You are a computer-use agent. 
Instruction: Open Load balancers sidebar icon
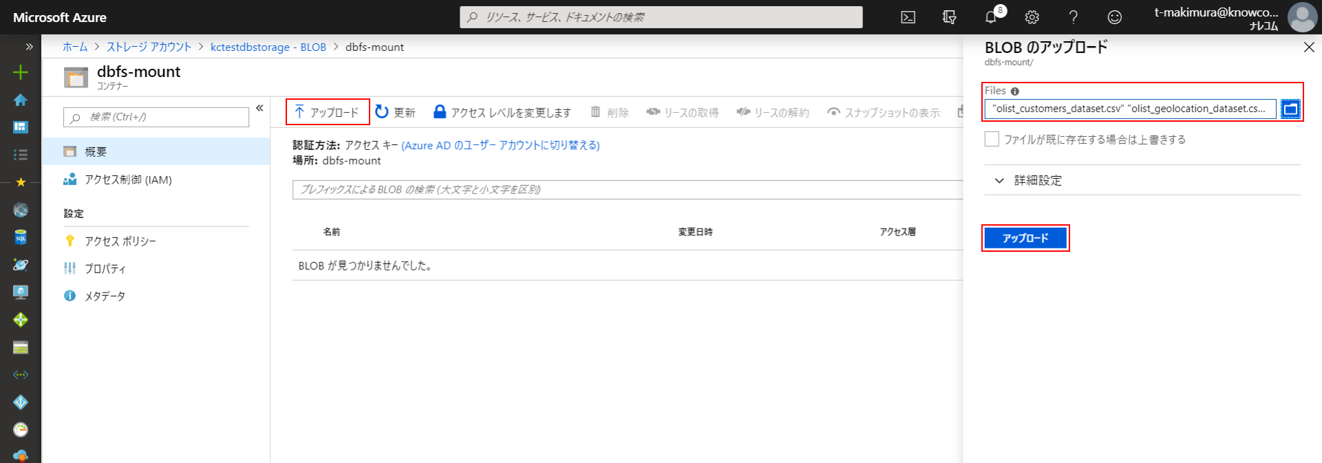point(21,320)
